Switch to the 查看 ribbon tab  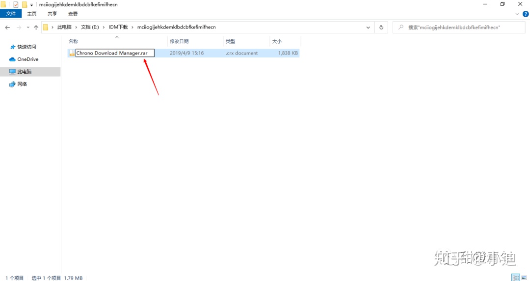(x=73, y=14)
